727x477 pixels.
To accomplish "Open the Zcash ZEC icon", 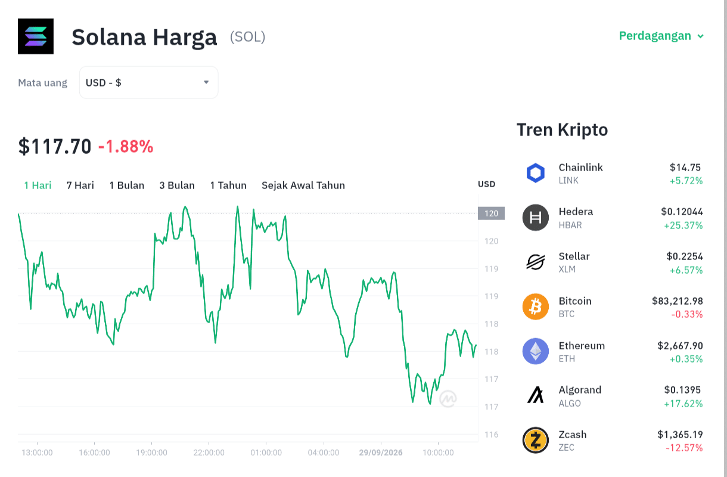I will click(x=535, y=441).
